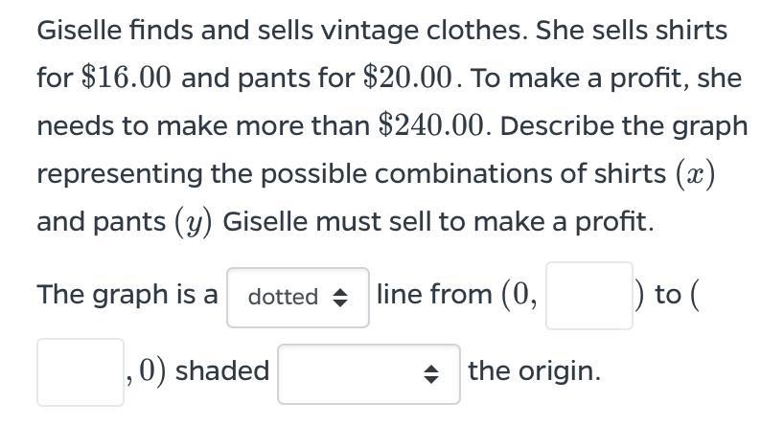Viewport: 761px width, 447px height.
Task: Click the $16.00 shirt price
Action: tap(127, 78)
